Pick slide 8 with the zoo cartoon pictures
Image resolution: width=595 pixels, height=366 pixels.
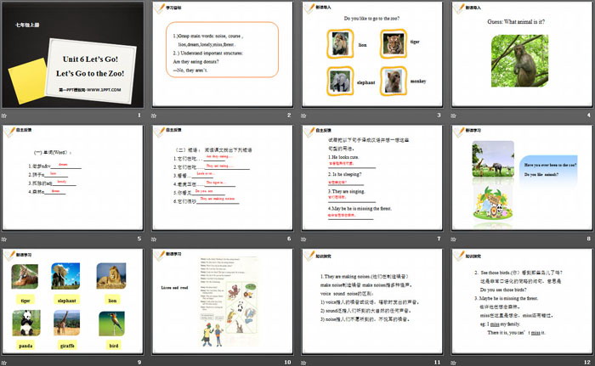pos(521,177)
